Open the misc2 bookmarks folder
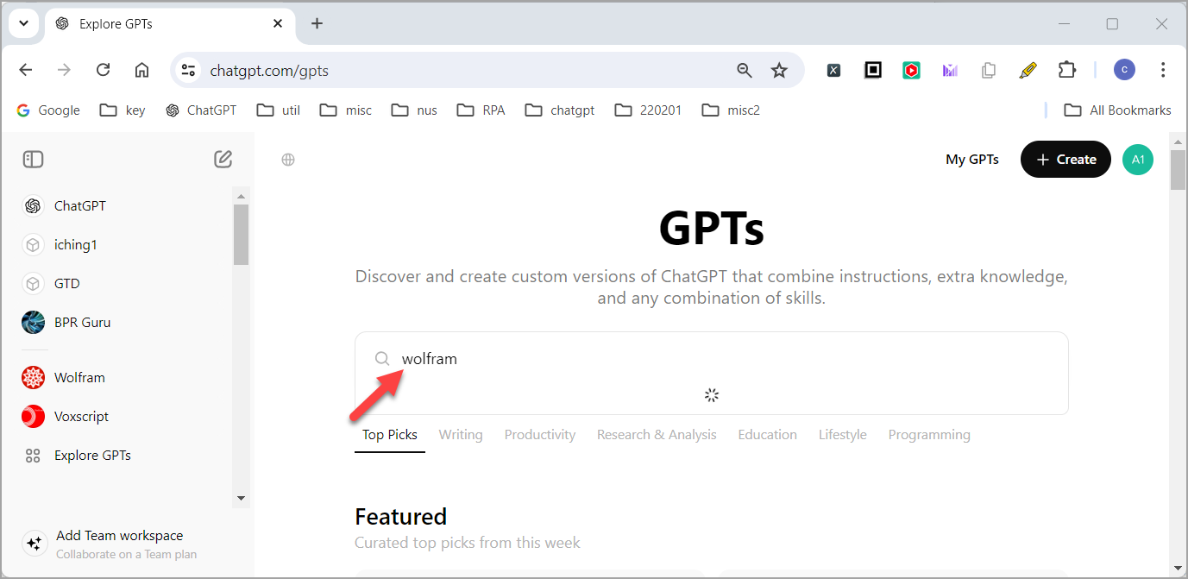Viewport: 1188px width, 579px height. [x=732, y=110]
